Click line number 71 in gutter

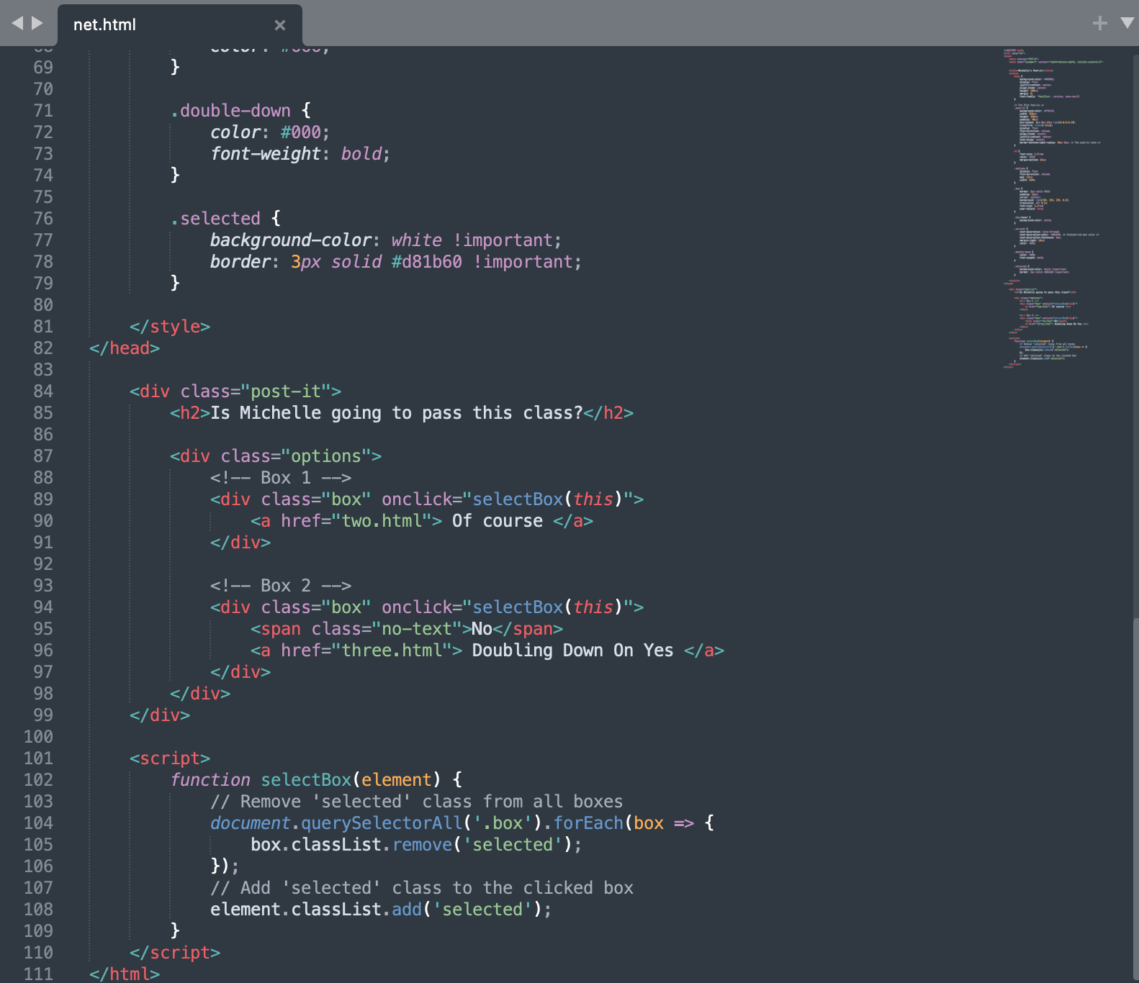click(x=43, y=111)
